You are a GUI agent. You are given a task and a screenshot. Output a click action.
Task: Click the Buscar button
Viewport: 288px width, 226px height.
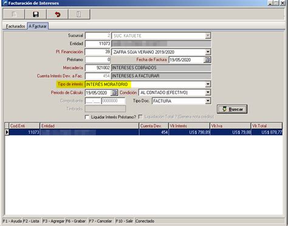click(x=232, y=109)
